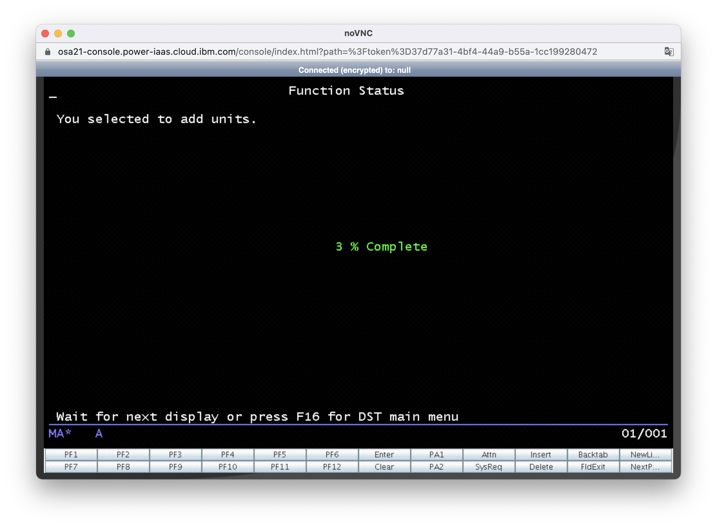Click the PF10 key button
This screenshot has height=527, width=717.
point(228,467)
